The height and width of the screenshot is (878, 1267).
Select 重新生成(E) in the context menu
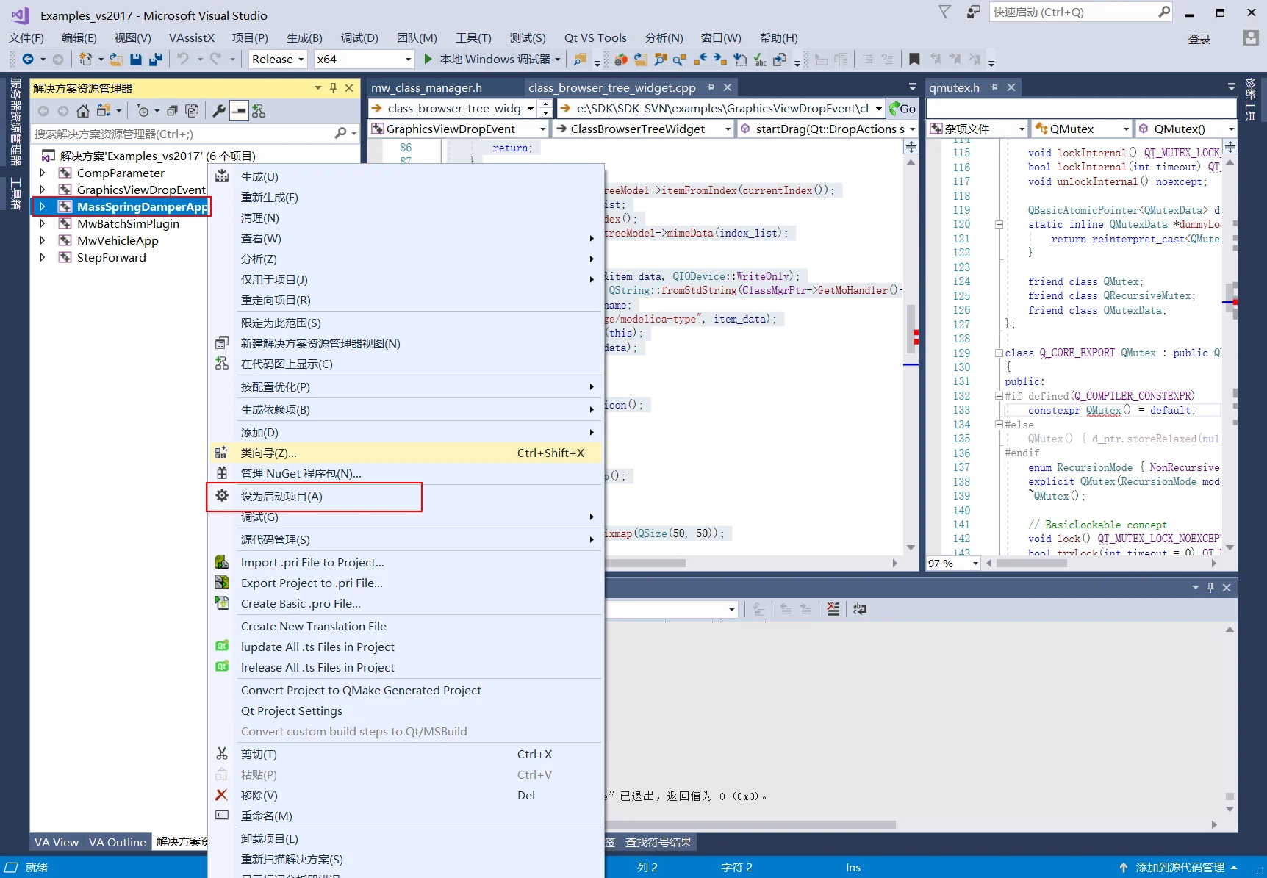click(x=270, y=198)
